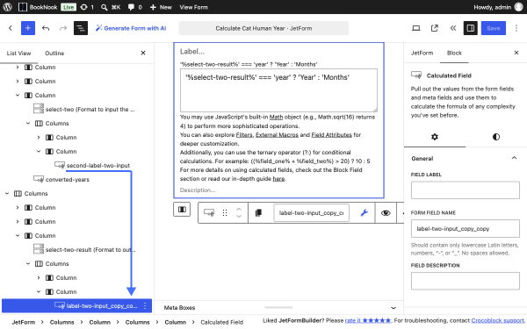
Task: Open the in-depth guide here link
Action: coord(278,179)
